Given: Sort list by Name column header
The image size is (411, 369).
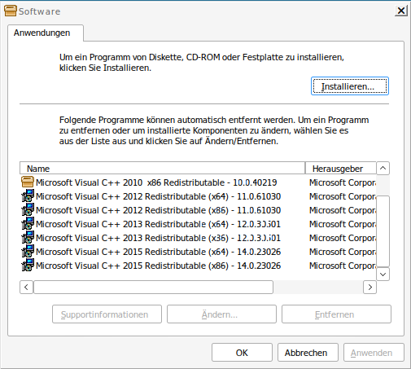Looking at the screenshot, I should click(162, 169).
